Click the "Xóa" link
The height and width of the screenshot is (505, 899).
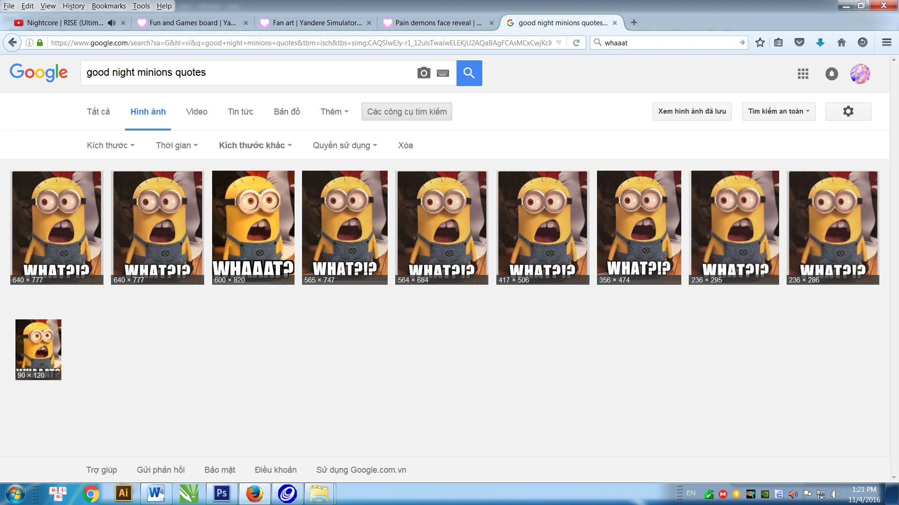405,145
